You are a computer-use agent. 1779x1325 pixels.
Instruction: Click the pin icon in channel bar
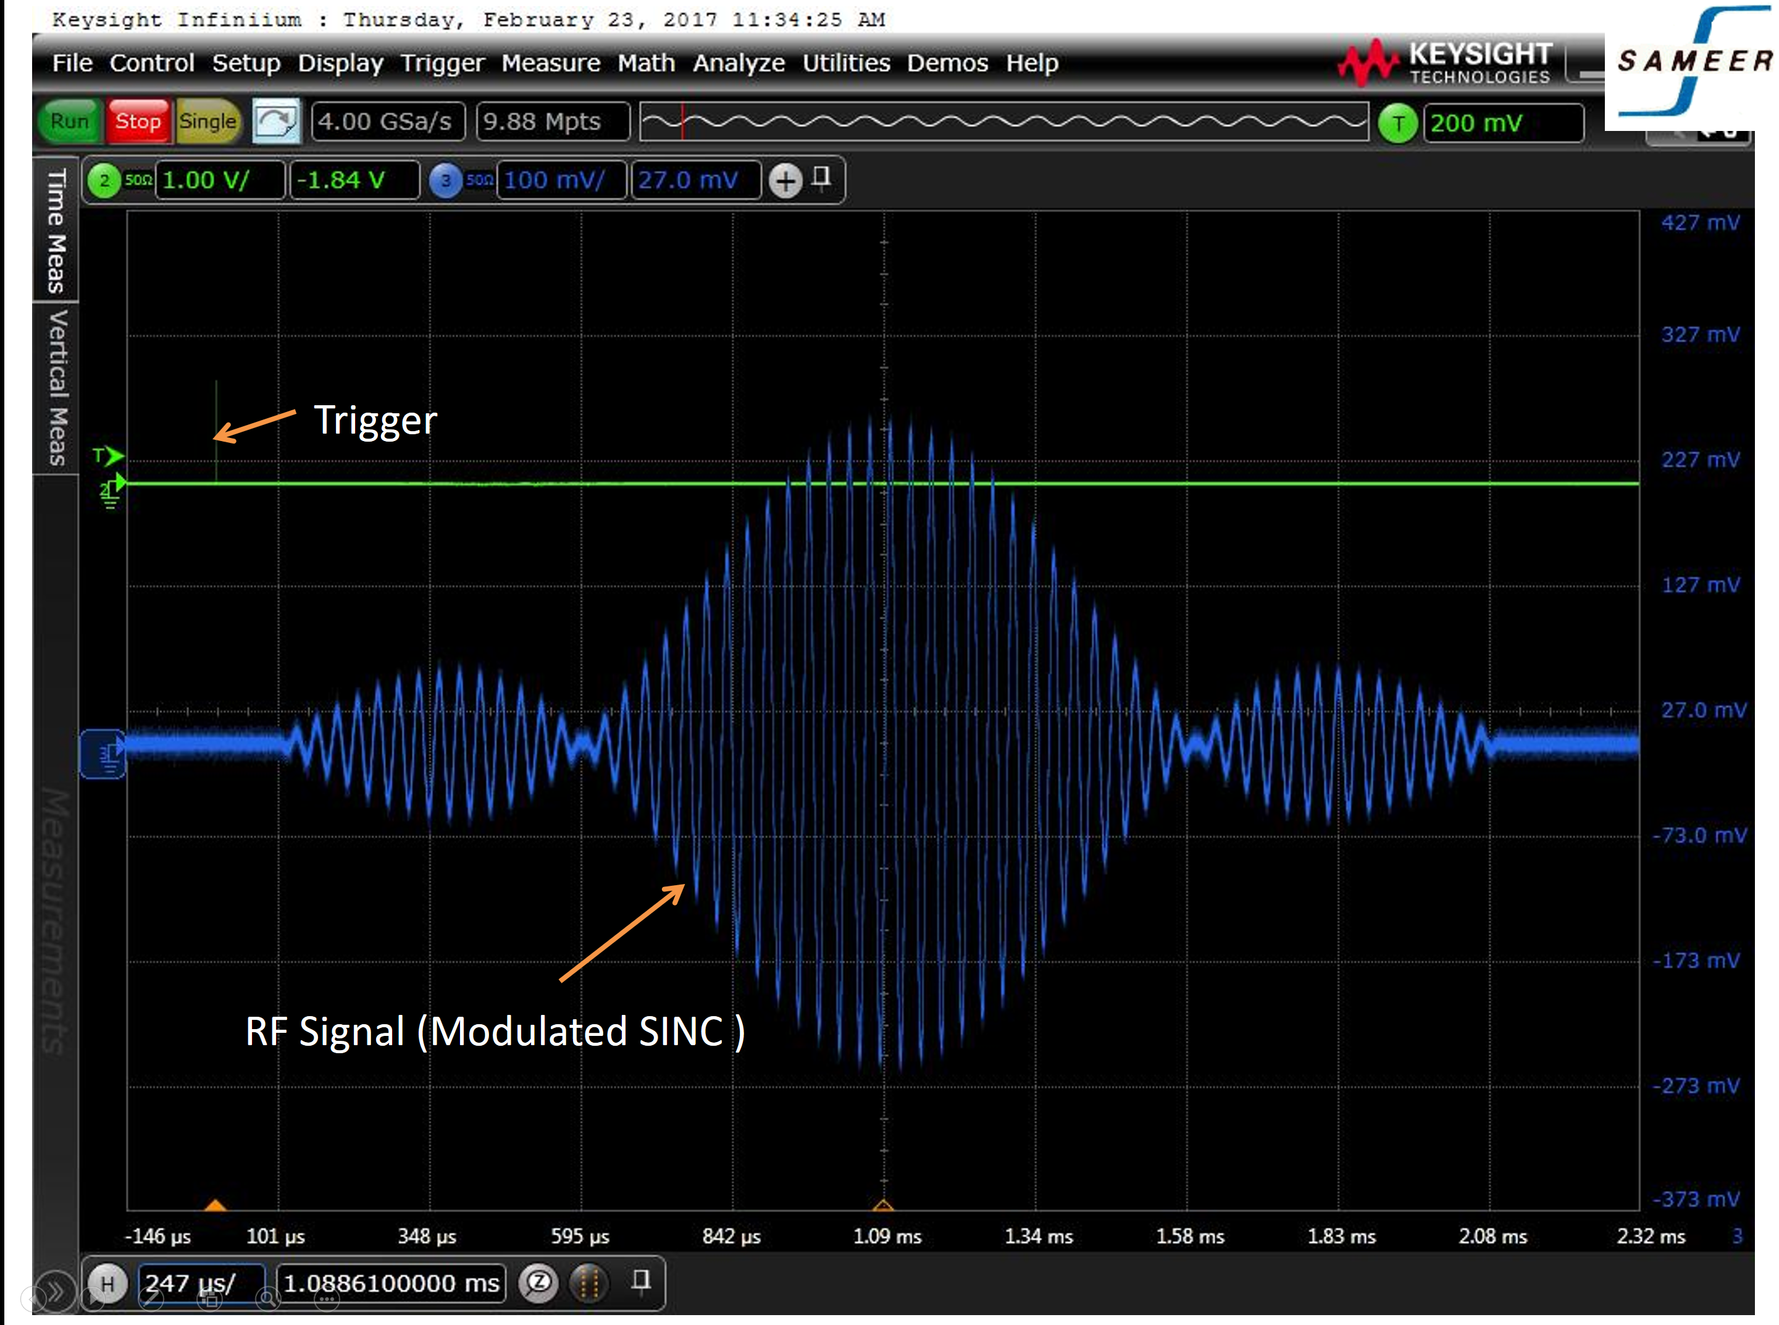(x=820, y=177)
